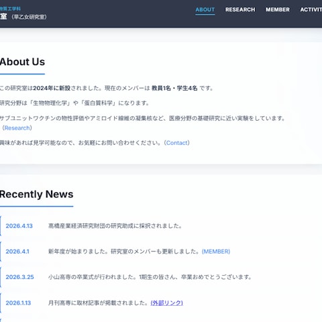The height and width of the screenshot is (322, 322).
Task: Open the ACTIVITY navigation item
Action: click(x=311, y=9)
